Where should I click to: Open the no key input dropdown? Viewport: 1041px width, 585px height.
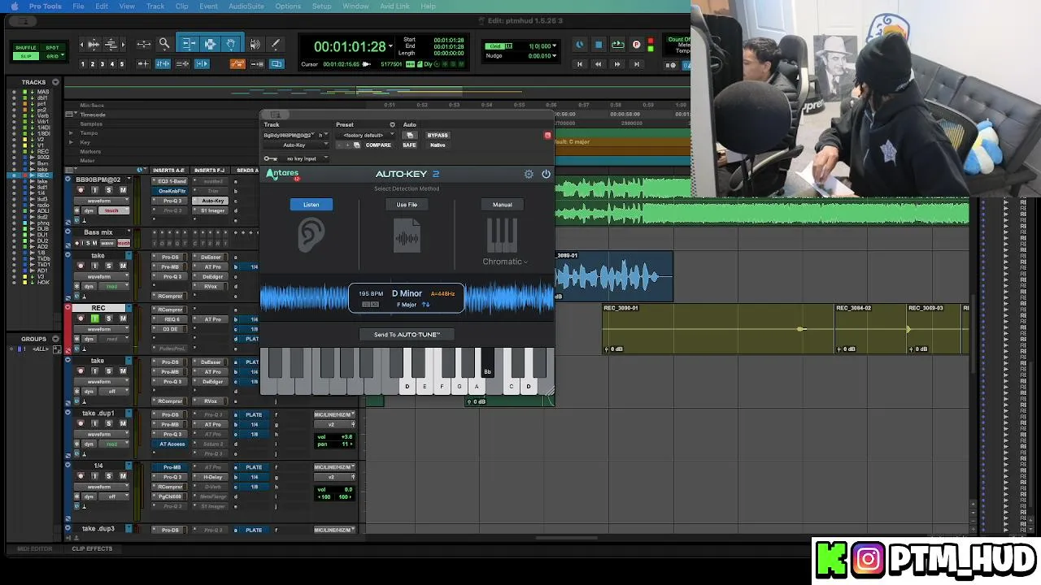305,158
